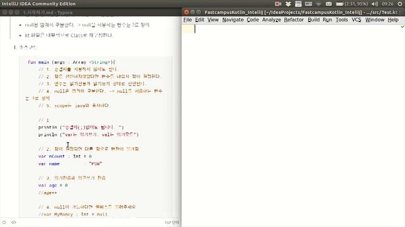Click the 'var name' code line
The image size is (405, 227).
[x=70, y=164]
